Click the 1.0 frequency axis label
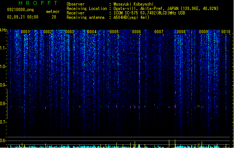Viewport: 234px width, 148px height. tap(3, 67)
